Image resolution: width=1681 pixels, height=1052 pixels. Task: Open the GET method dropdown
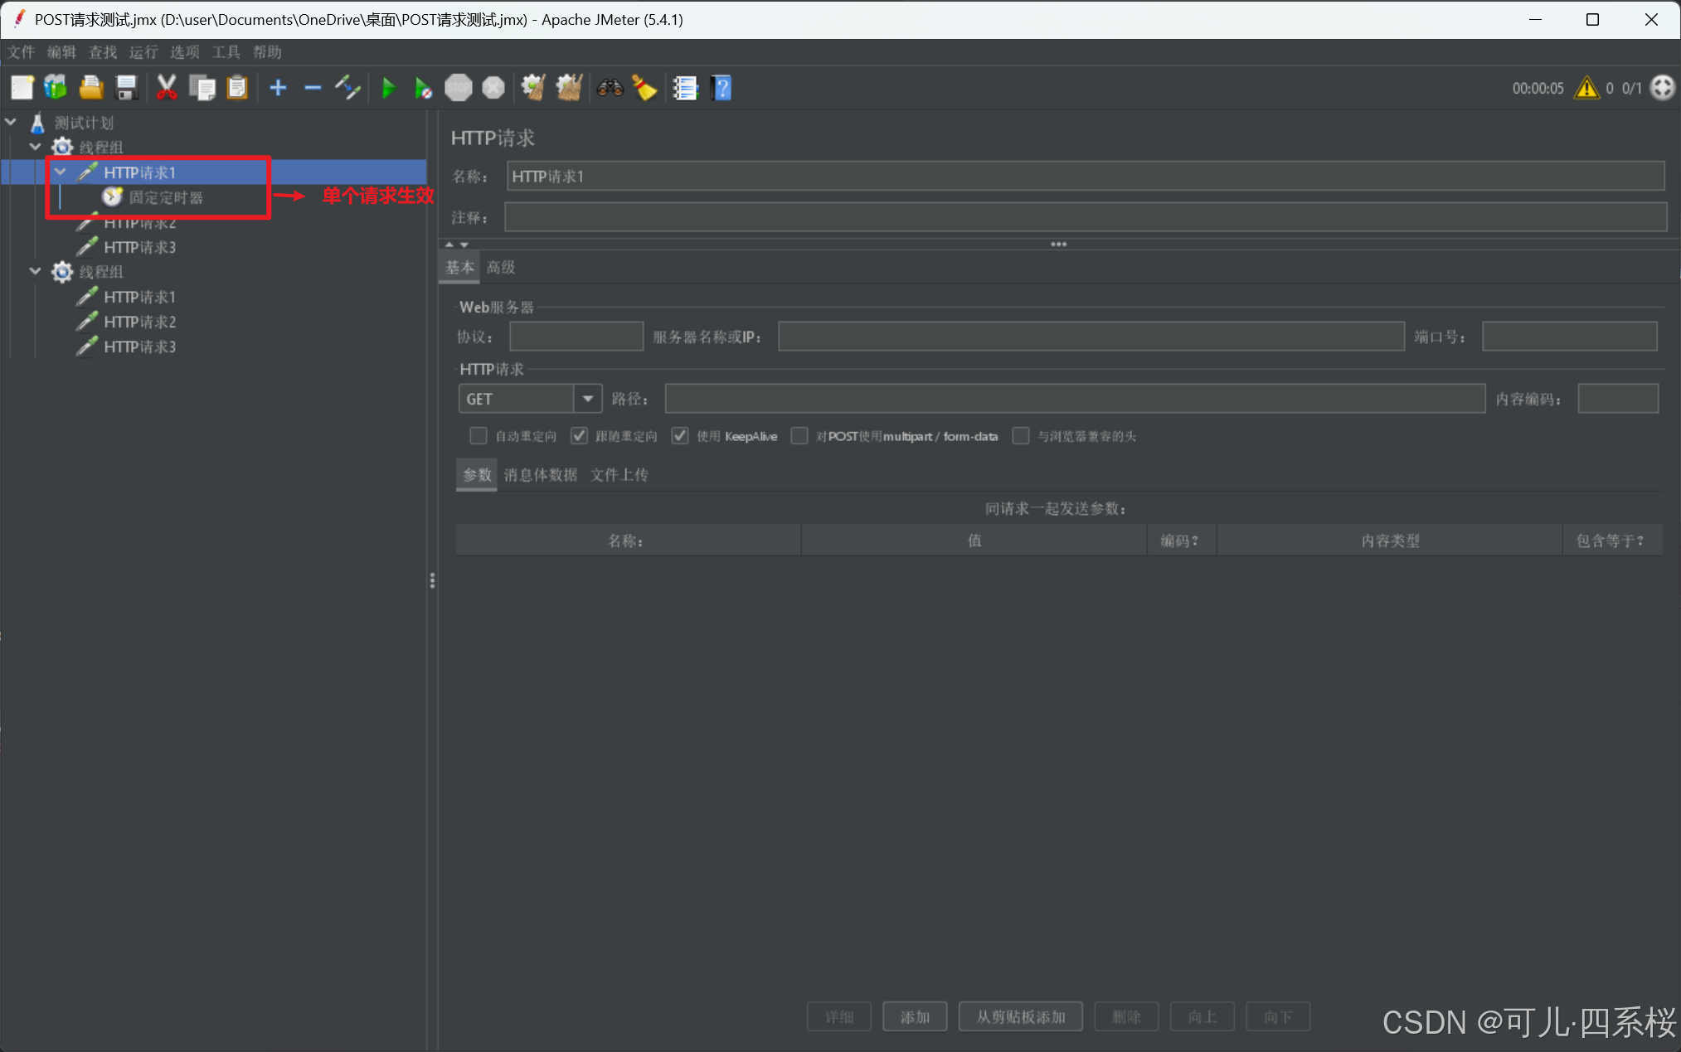tap(587, 399)
